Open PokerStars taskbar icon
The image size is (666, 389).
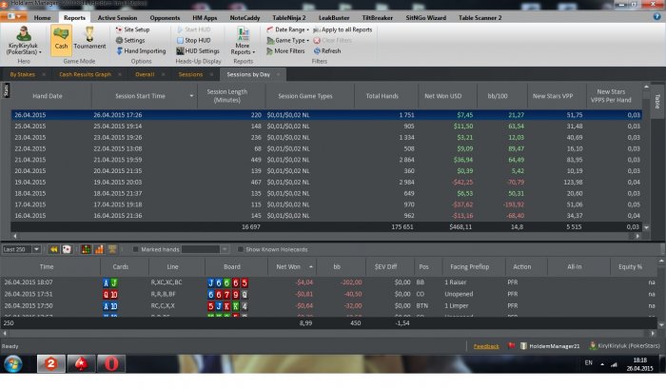(81, 364)
